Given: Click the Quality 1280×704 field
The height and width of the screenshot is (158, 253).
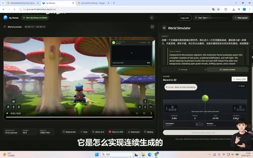Looking at the screenshot, I should pyautogui.click(x=46, y=132).
